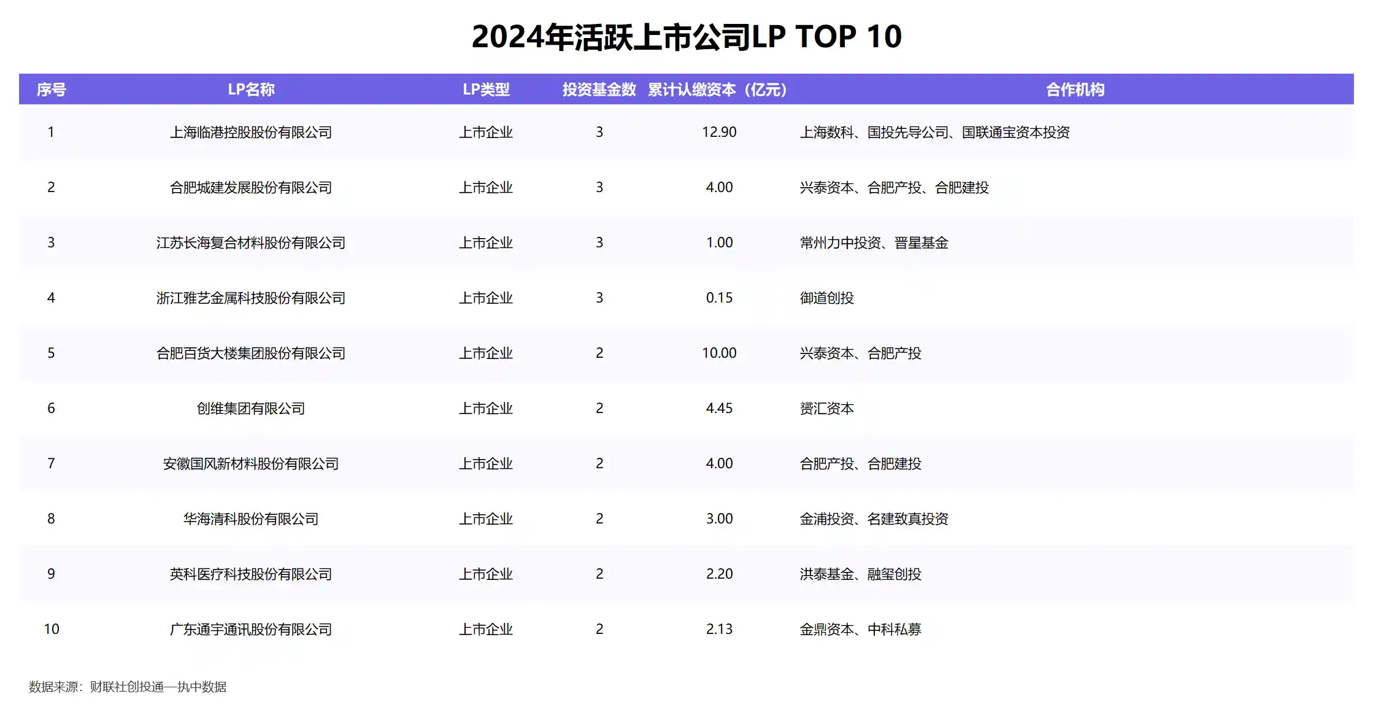This screenshot has width=1373, height=718.
Task: Click partners 兴泰资本、合肥产投、合肥建投
Action: [894, 187]
